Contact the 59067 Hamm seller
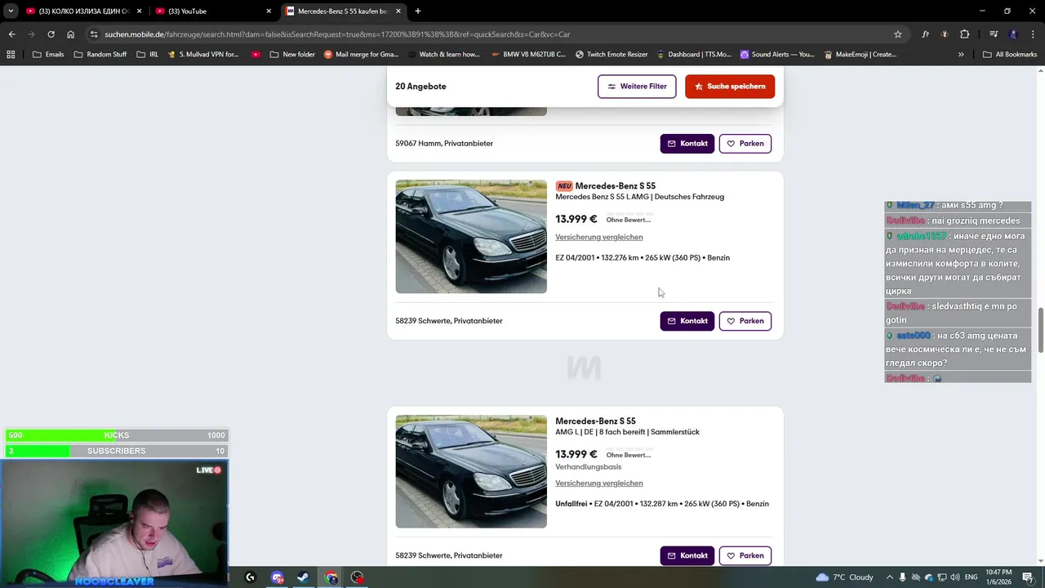 (x=687, y=144)
